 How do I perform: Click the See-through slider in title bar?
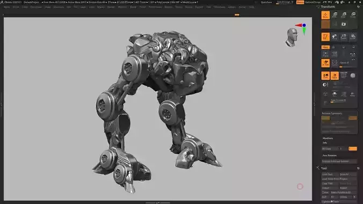285,2
